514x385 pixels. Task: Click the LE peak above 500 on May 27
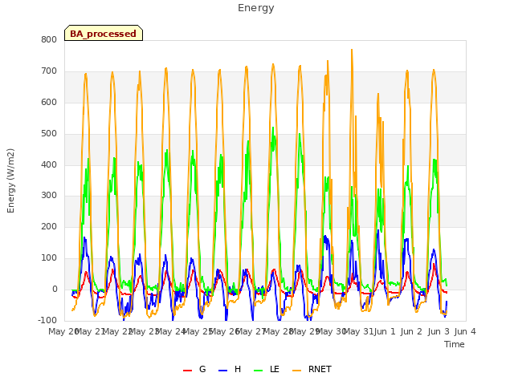pyautogui.click(x=273, y=128)
